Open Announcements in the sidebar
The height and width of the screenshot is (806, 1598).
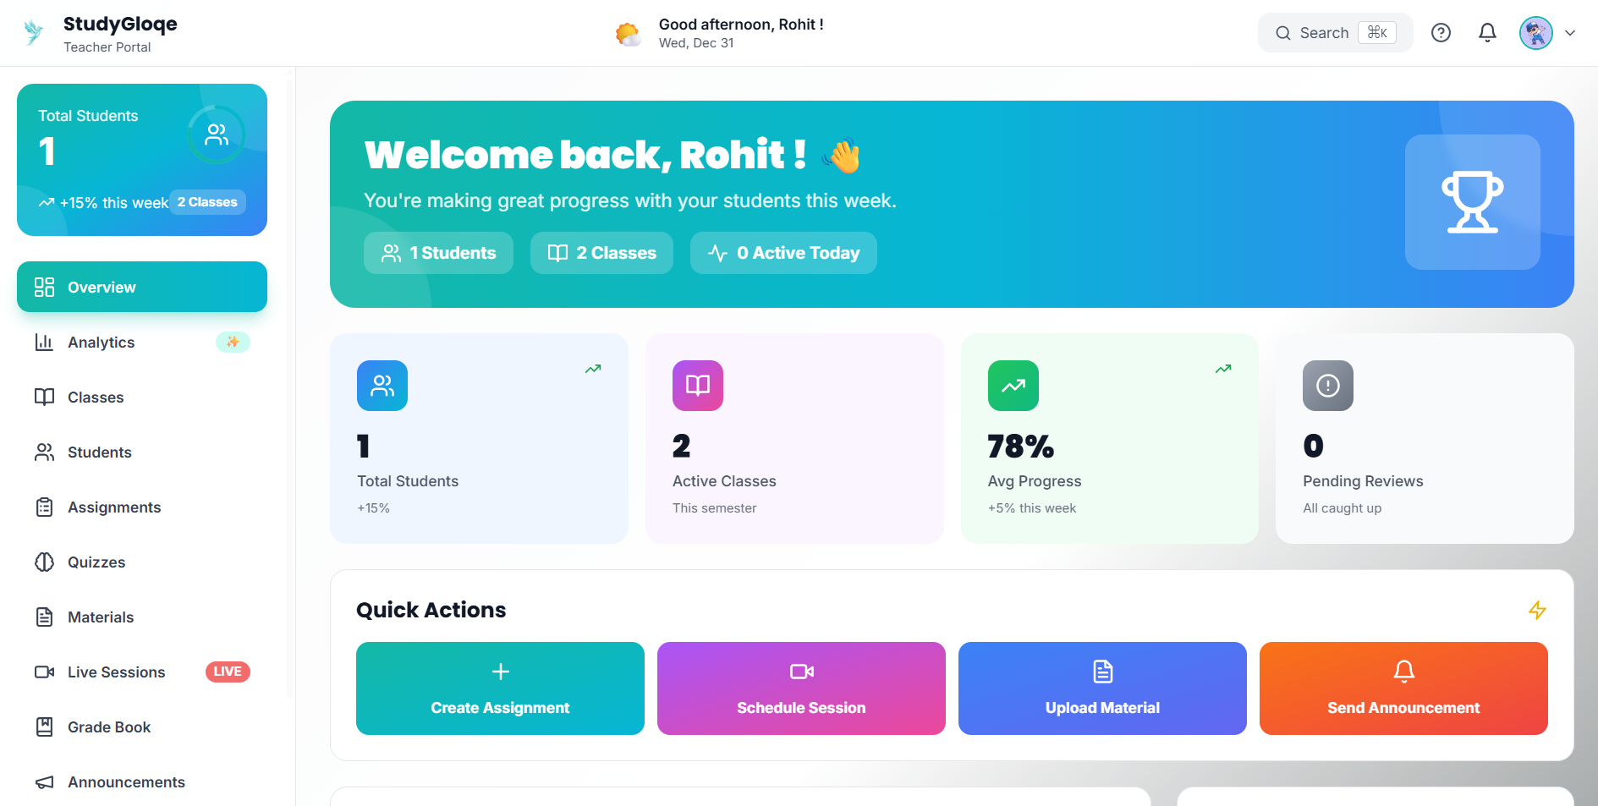tap(142, 781)
